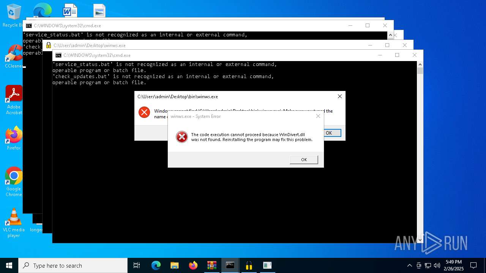Open the Adobe Acrobat desktop shortcut

[14, 100]
